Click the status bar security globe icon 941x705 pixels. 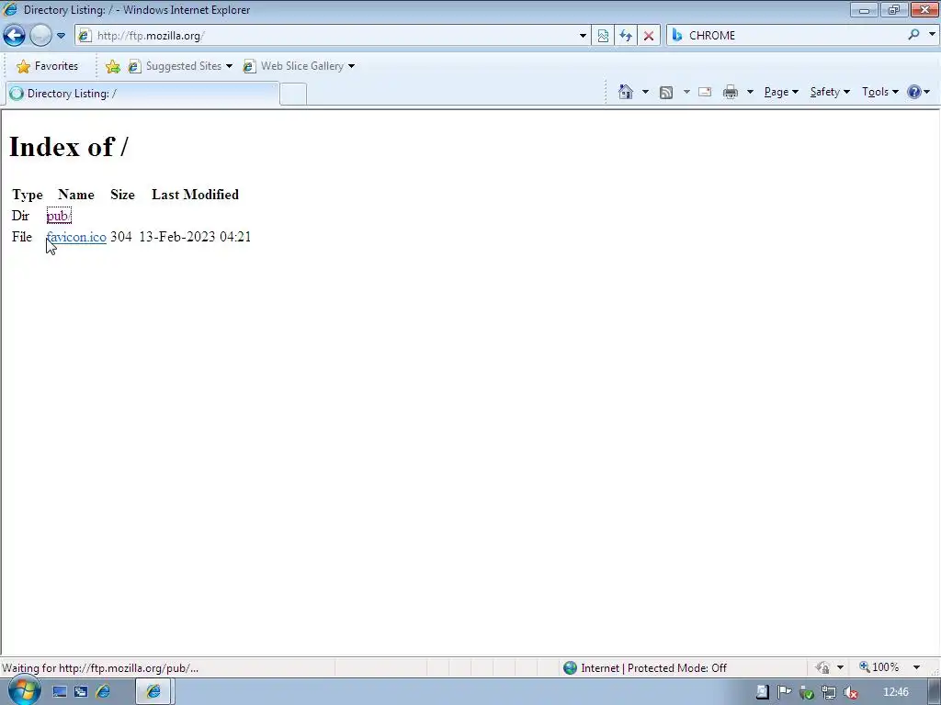pos(570,668)
